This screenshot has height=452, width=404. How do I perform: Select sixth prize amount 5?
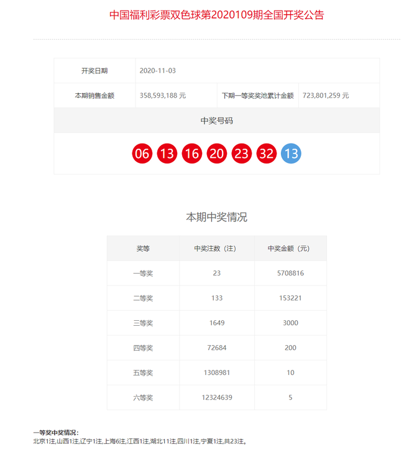coord(290,397)
